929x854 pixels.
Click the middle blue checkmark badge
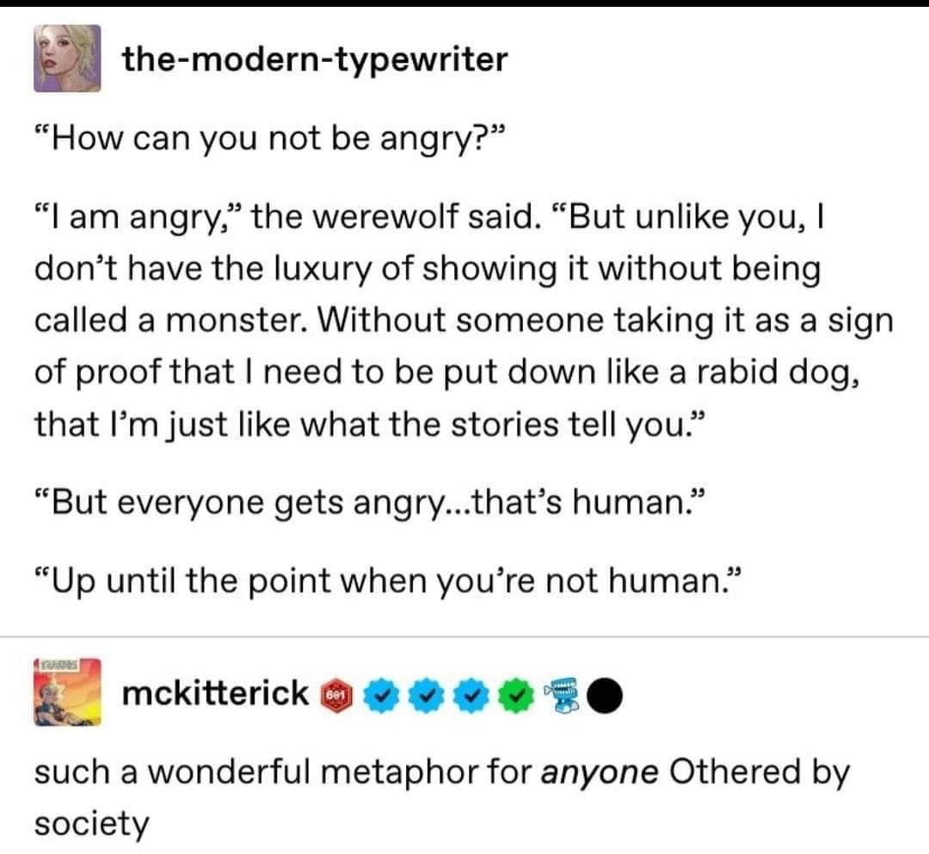[x=424, y=693]
